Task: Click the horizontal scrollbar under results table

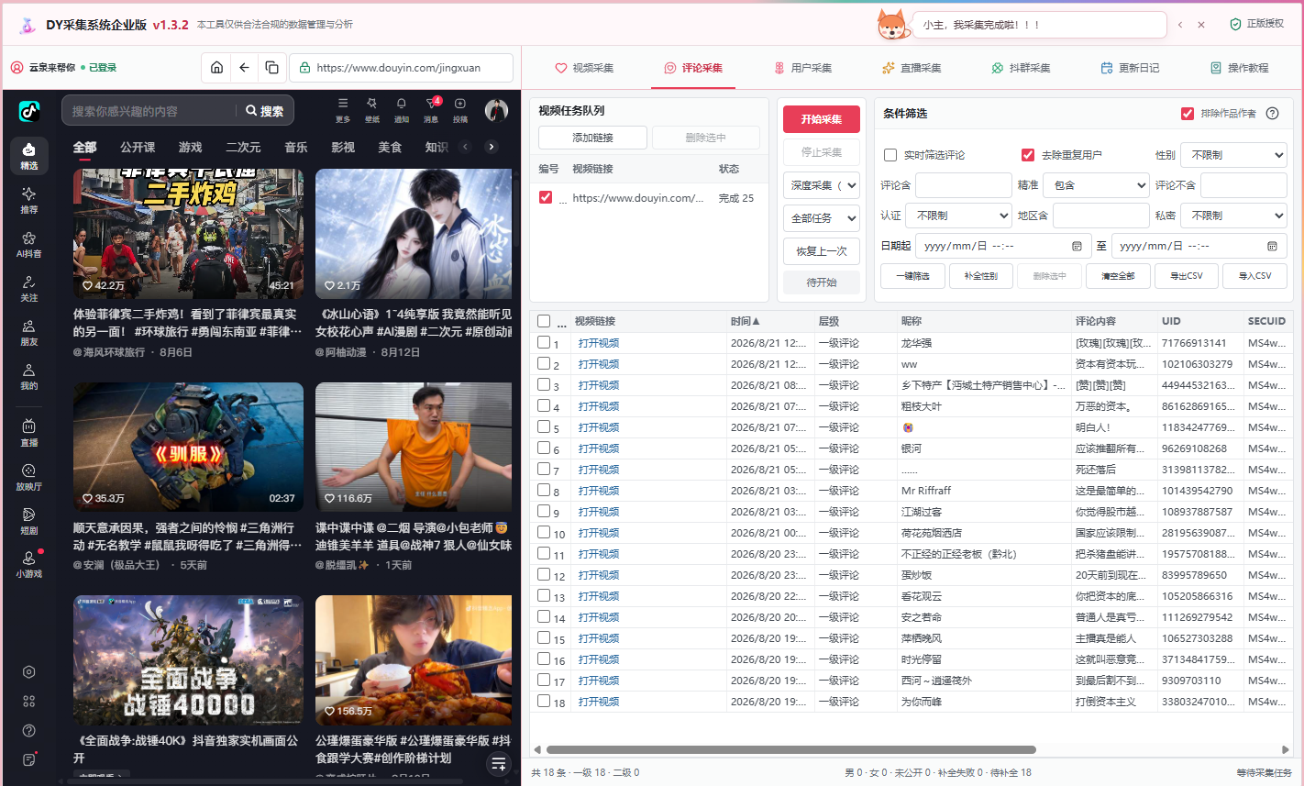Action: coord(790,749)
